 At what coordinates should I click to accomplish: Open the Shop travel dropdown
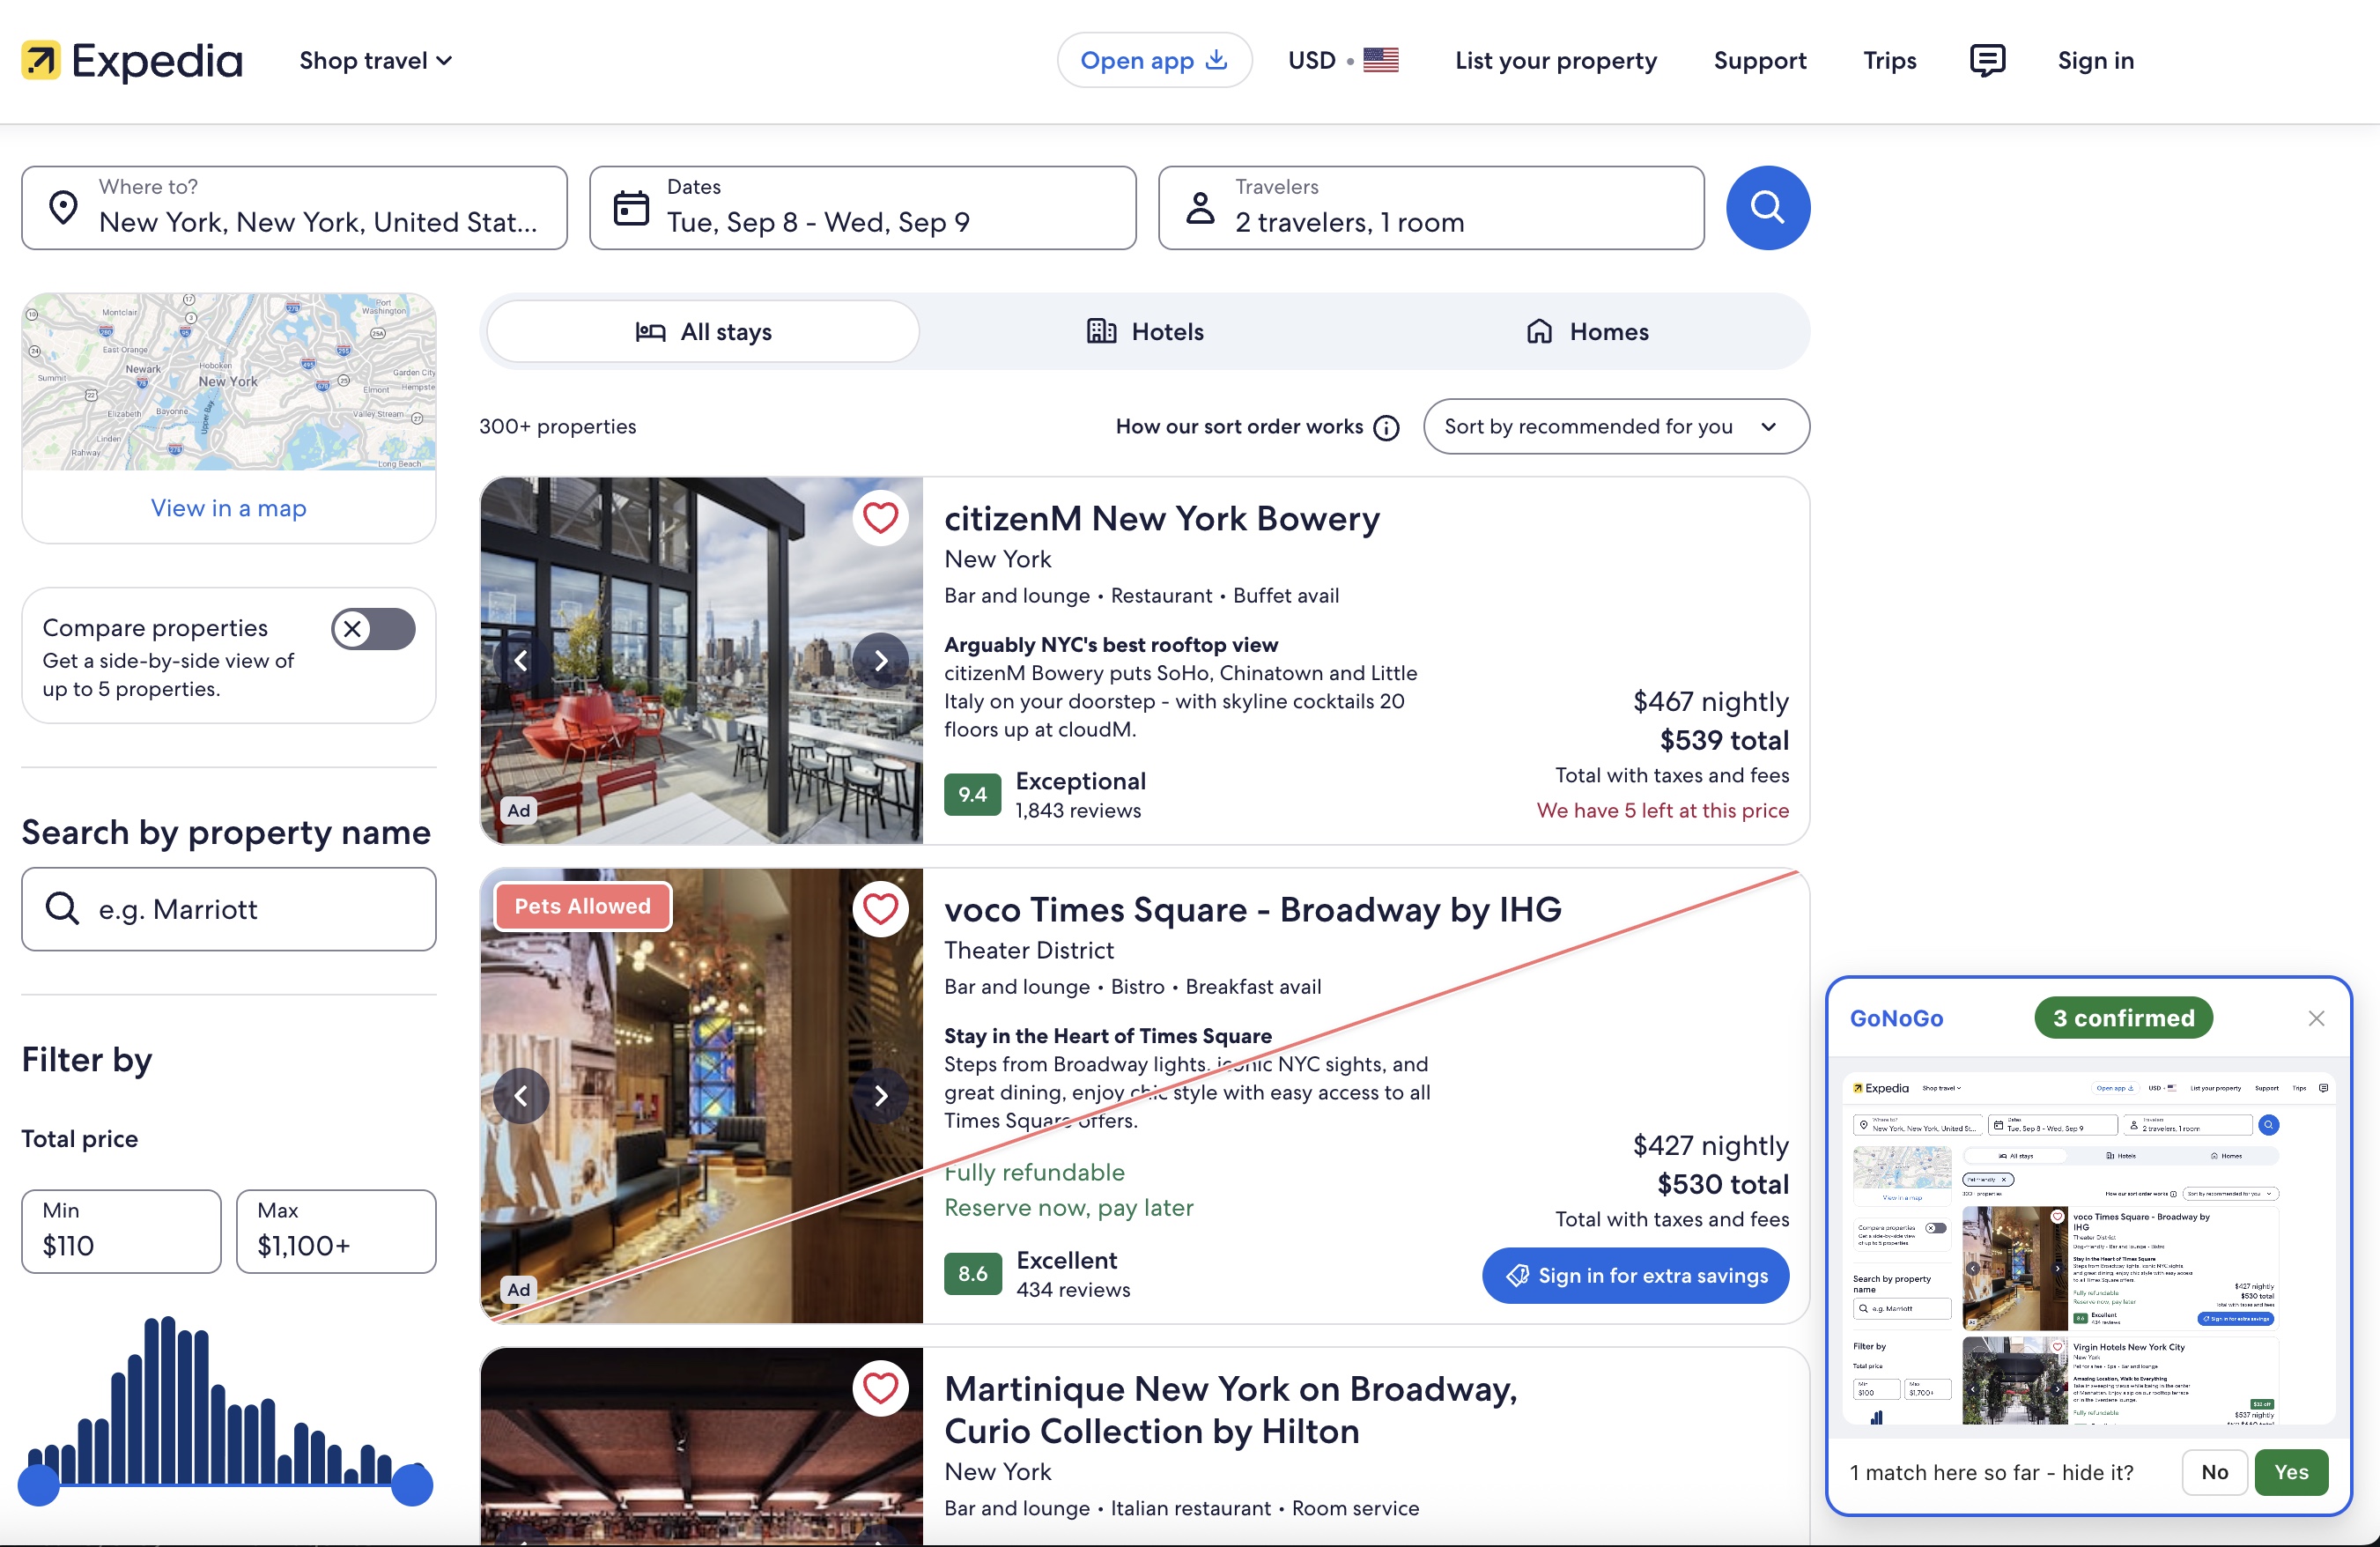click(376, 61)
